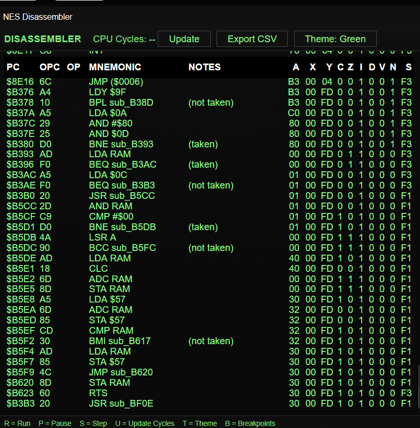Image resolution: width=420 pixels, height=428 pixels.
Task: Click the T = Theme shortcut hint
Action: (x=200, y=423)
